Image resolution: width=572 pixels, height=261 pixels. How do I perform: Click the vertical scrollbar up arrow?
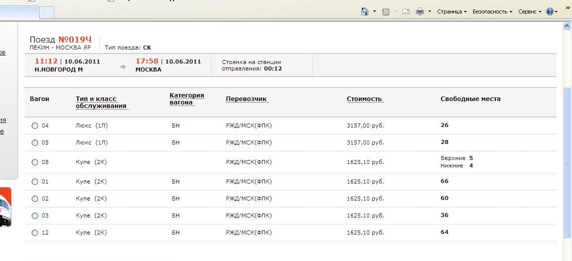click(x=567, y=26)
